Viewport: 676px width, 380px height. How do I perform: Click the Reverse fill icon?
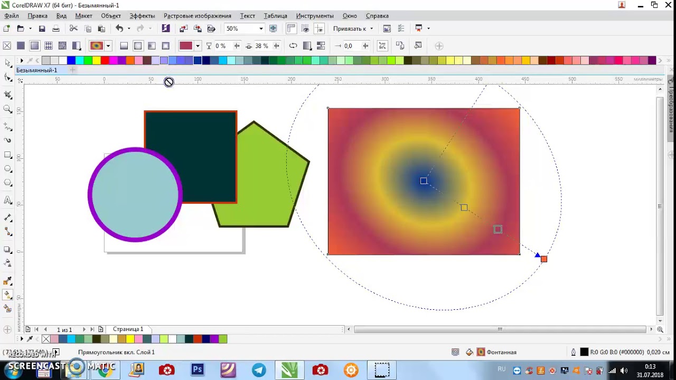(x=293, y=46)
